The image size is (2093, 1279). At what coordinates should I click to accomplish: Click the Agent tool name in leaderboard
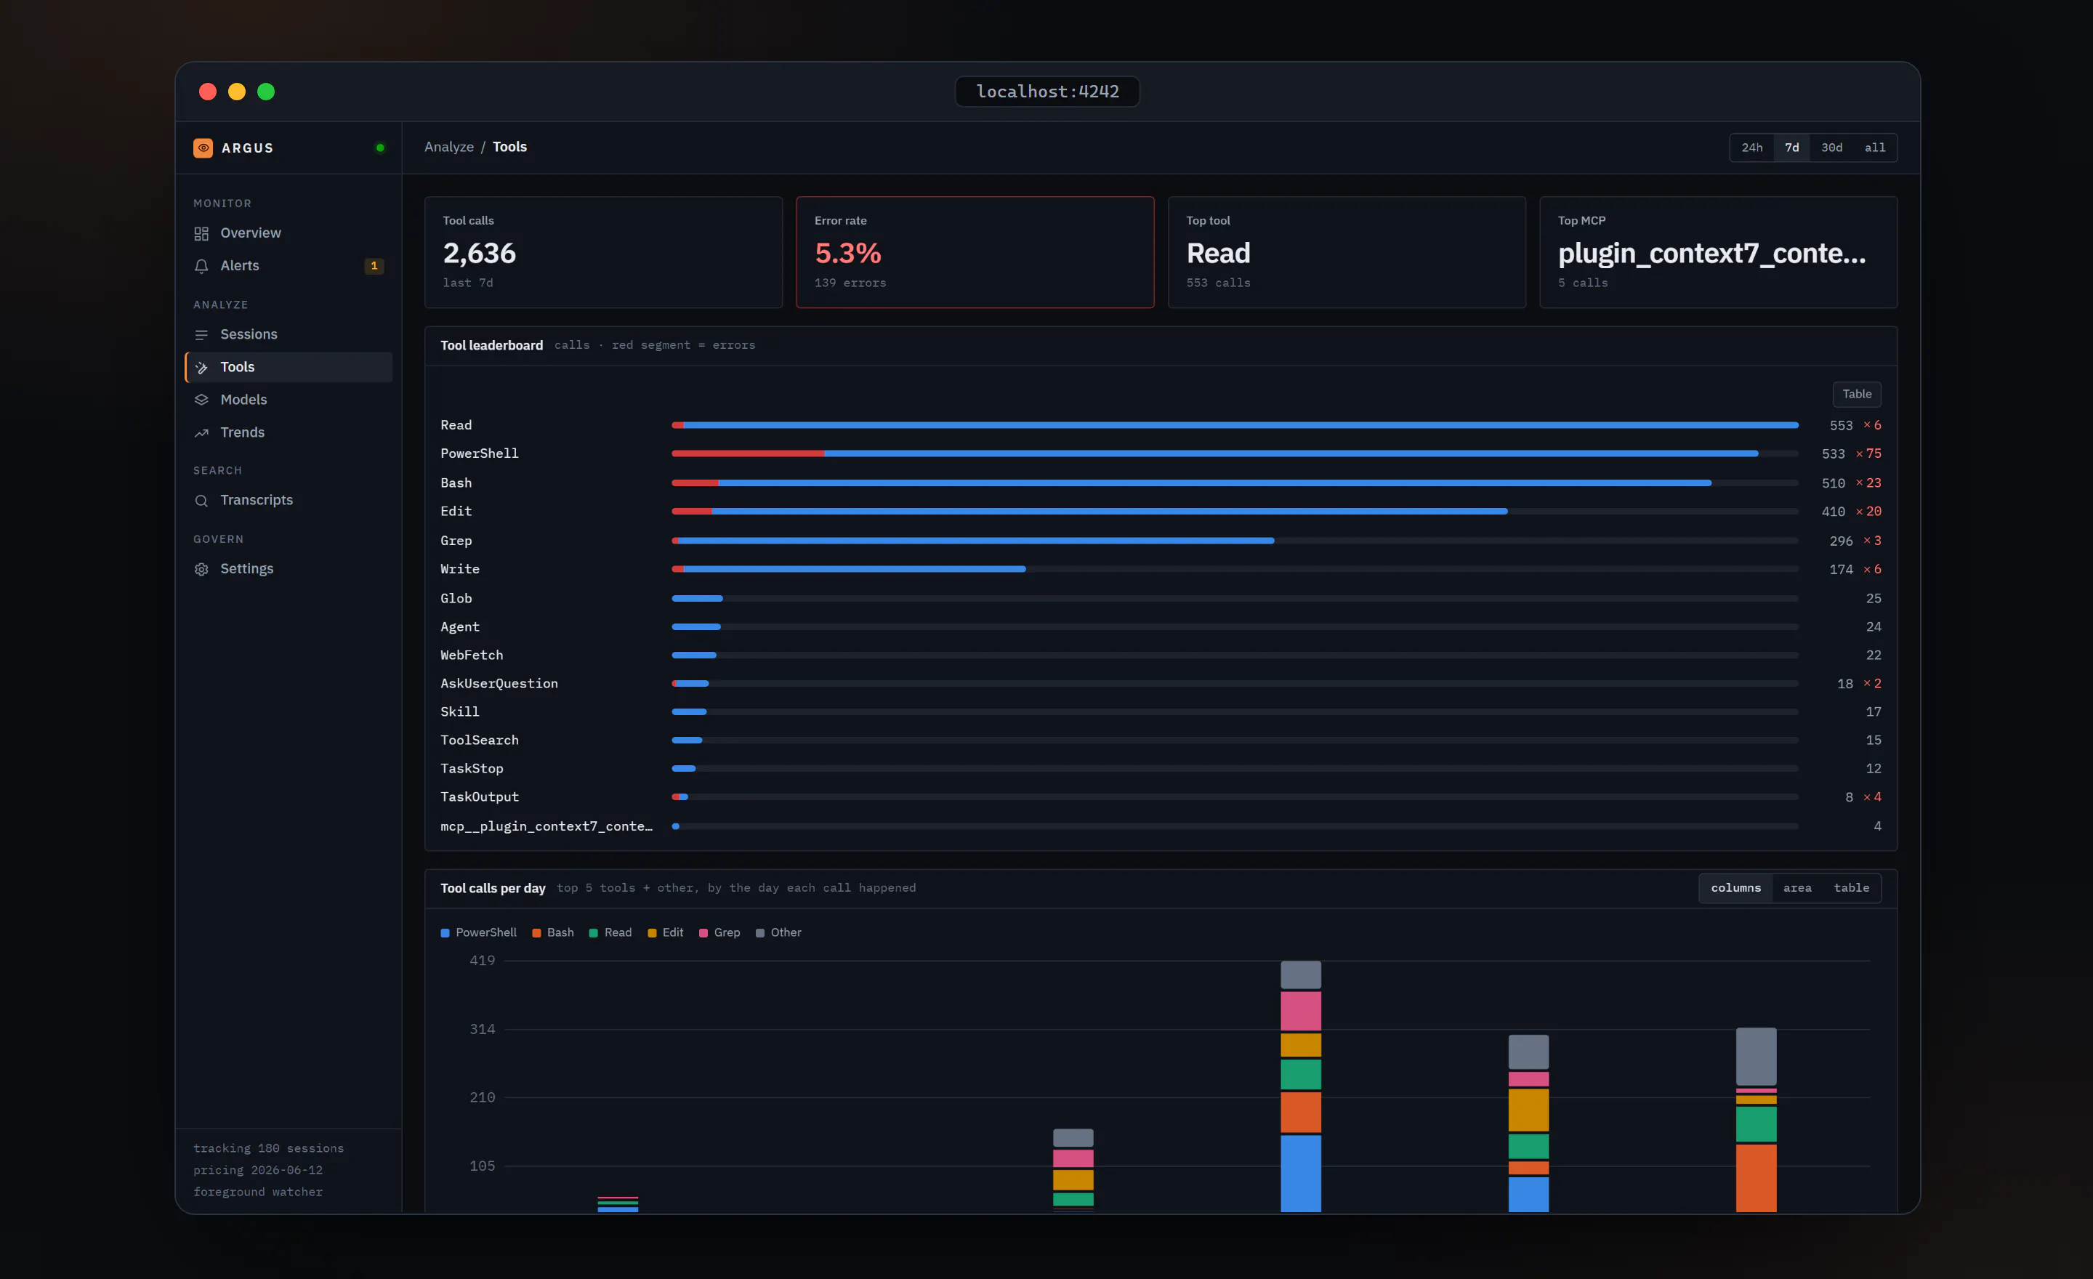pos(459,628)
